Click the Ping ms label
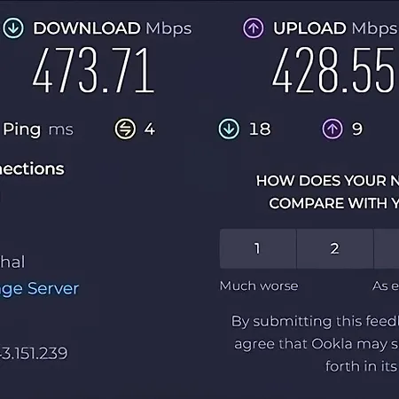 click(38, 129)
